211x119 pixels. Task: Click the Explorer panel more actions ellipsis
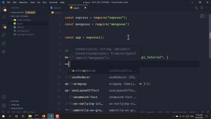click(x=44, y=8)
